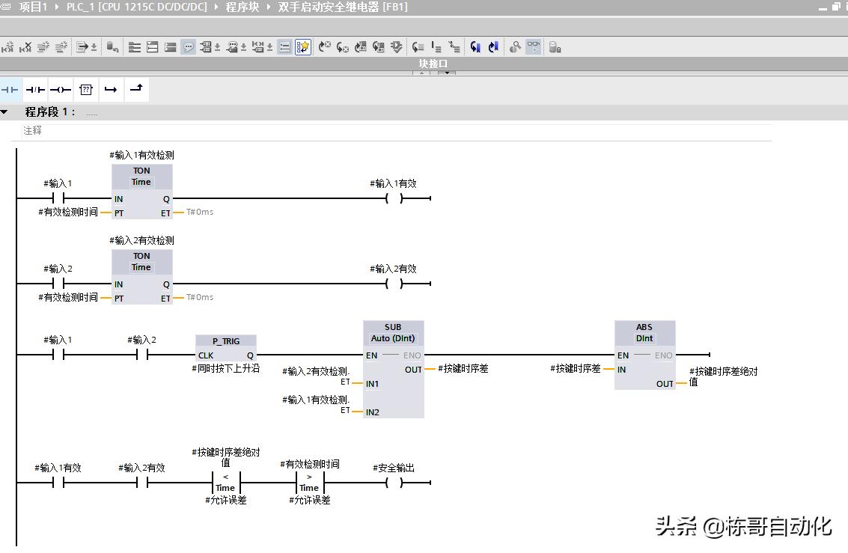Viewport: 848px width, 553px height.
Task: Click the open branch icon
Action: pos(111,90)
